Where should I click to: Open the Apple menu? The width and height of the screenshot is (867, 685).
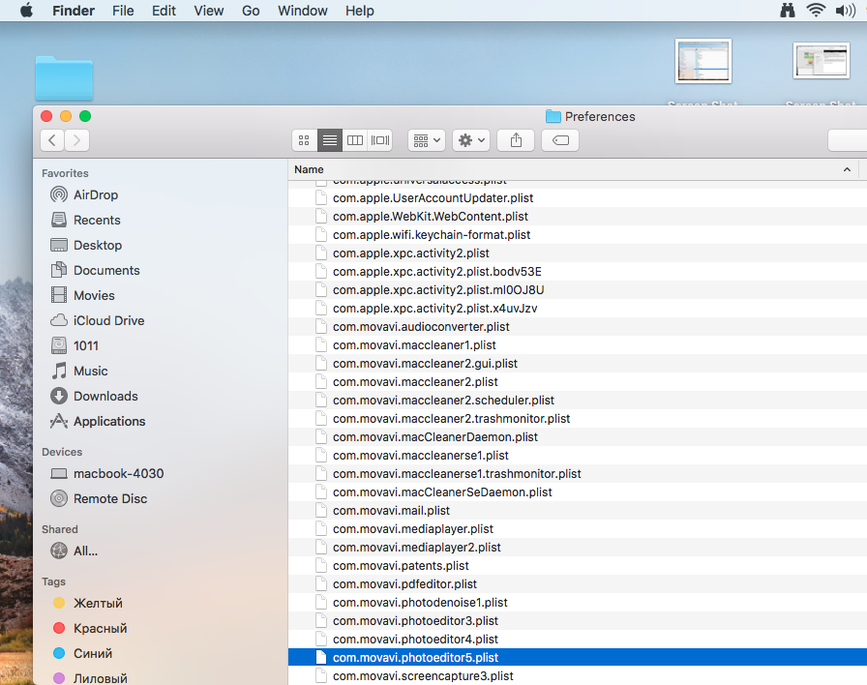point(26,11)
